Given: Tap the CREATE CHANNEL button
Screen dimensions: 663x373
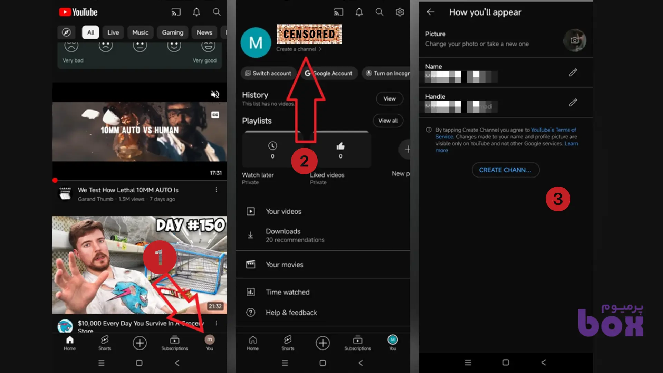Looking at the screenshot, I should pyautogui.click(x=506, y=170).
